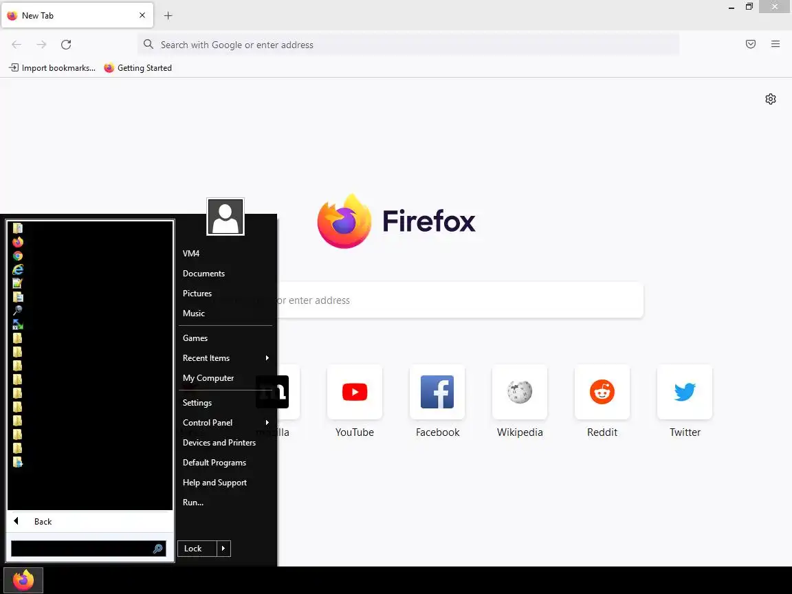Select the New Tab browser tab
This screenshot has width=792, height=594.
tap(77, 16)
